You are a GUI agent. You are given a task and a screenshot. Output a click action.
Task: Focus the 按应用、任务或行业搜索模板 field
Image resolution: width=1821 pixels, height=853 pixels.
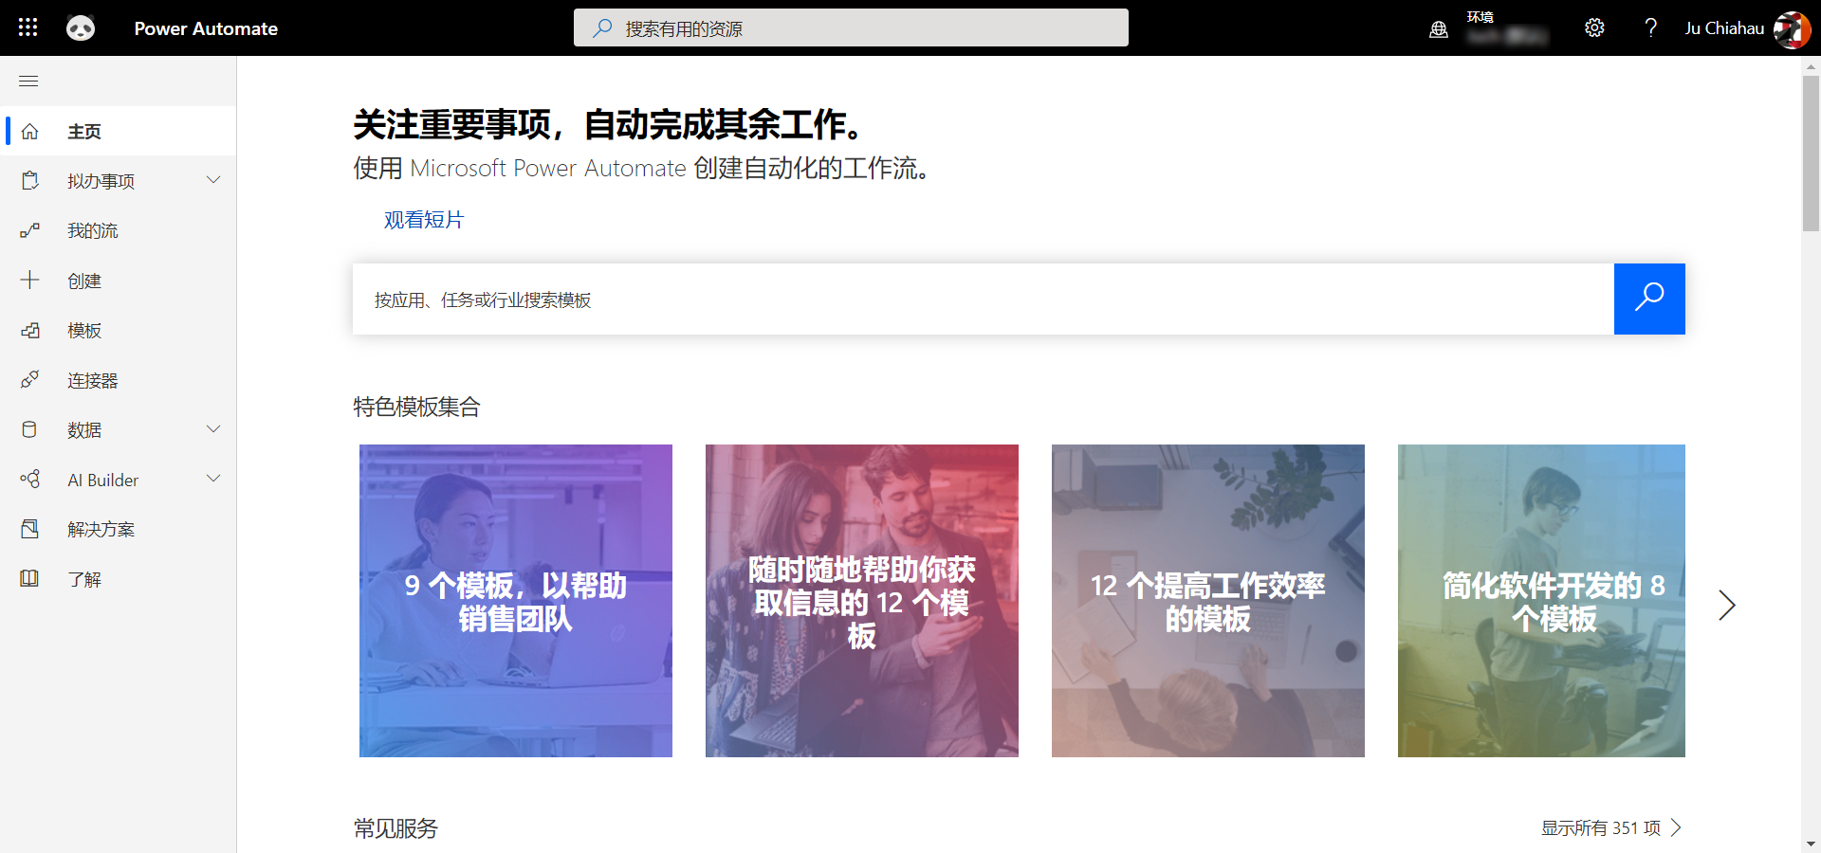pyautogui.click(x=983, y=299)
